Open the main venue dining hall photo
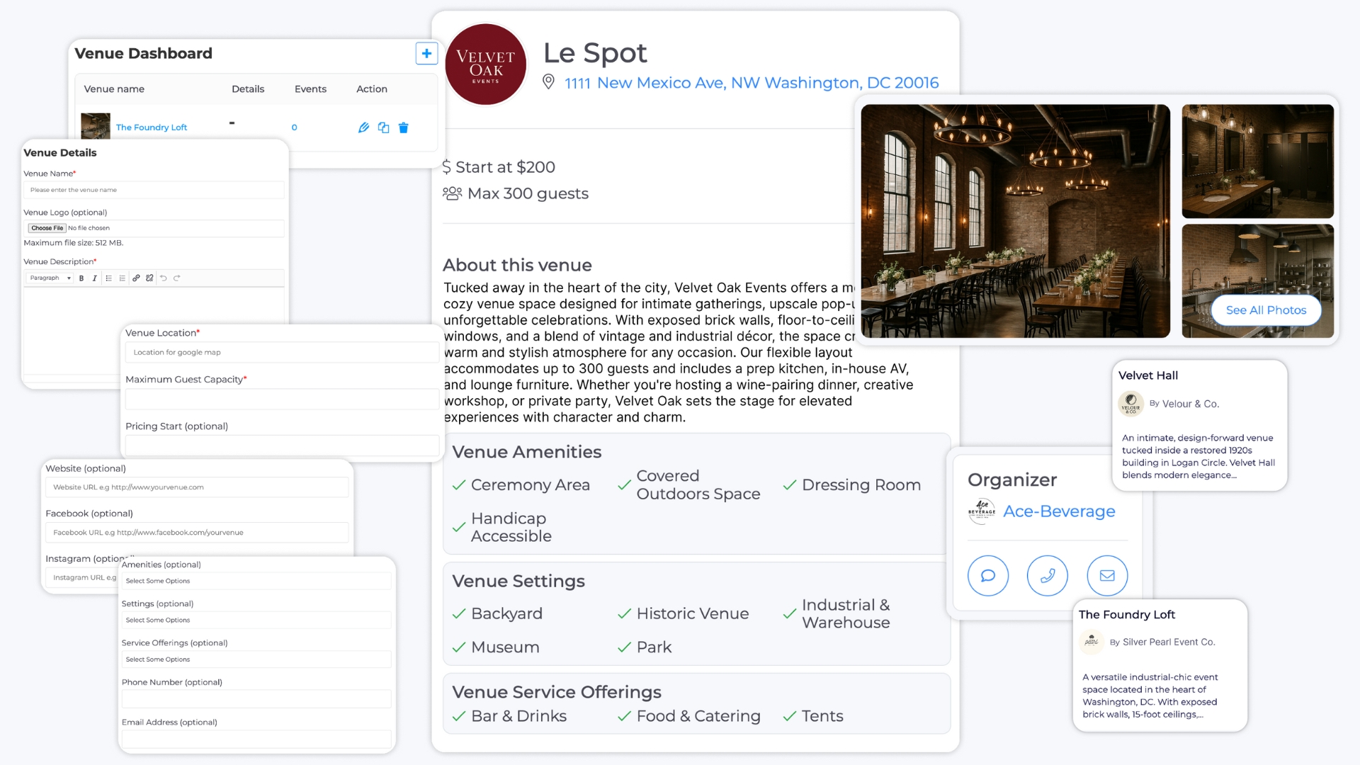Image resolution: width=1360 pixels, height=765 pixels. 1014,221
